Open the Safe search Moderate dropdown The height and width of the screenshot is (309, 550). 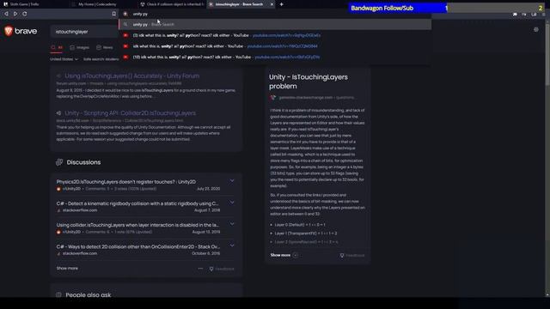(x=101, y=59)
